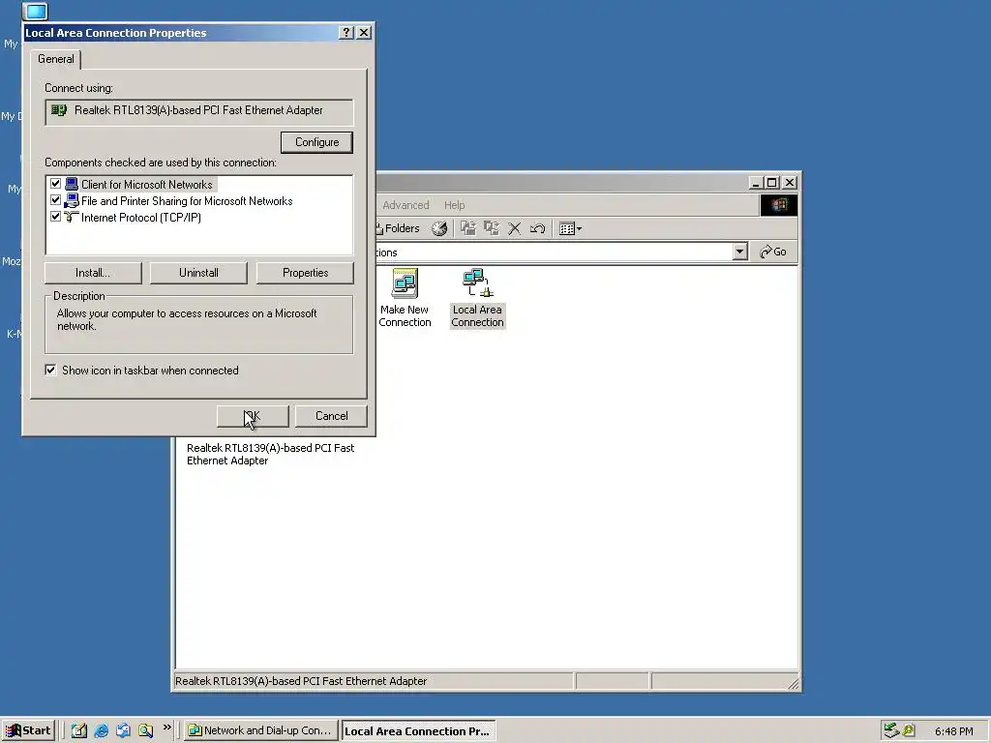This screenshot has width=991, height=743.
Task: Click the Properties button
Action: point(305,273)
